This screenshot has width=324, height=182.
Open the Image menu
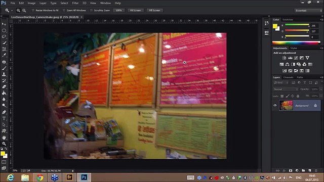tap(31, 3)
